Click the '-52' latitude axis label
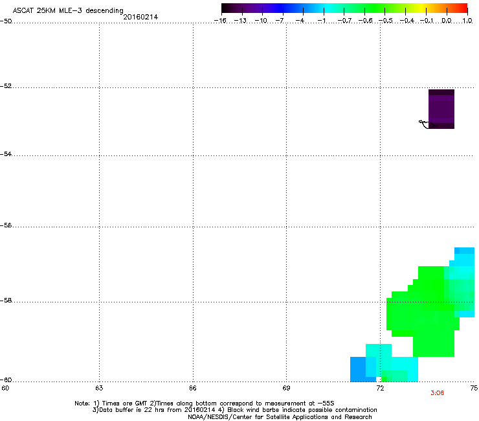This screenshot has height=421, width=479. [x=6, y=86]
